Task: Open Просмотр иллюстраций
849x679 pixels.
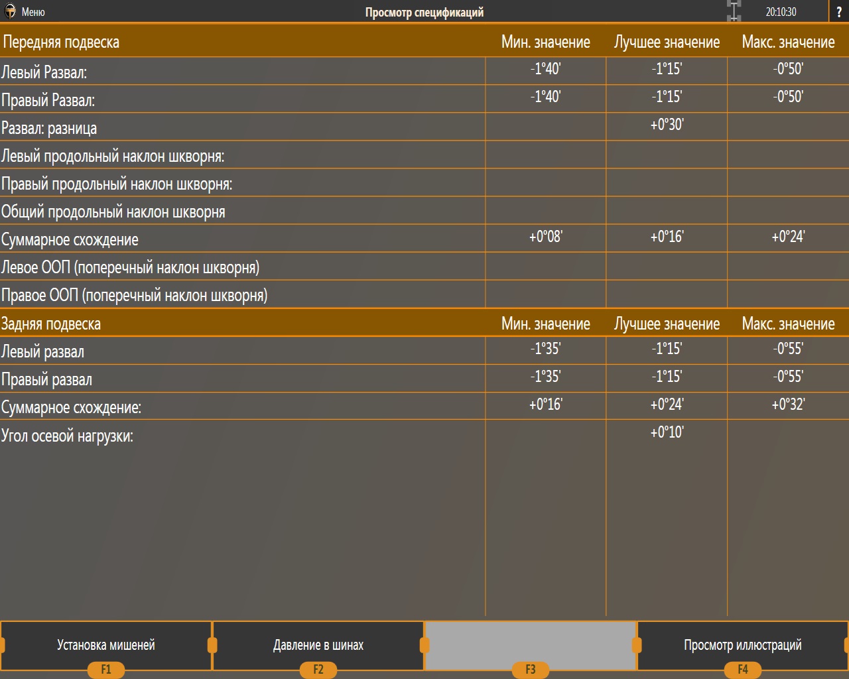Action: point(742,645)
